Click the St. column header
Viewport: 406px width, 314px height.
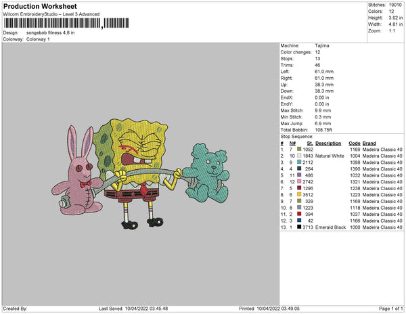pyautogui.click(x=310, y=143)
